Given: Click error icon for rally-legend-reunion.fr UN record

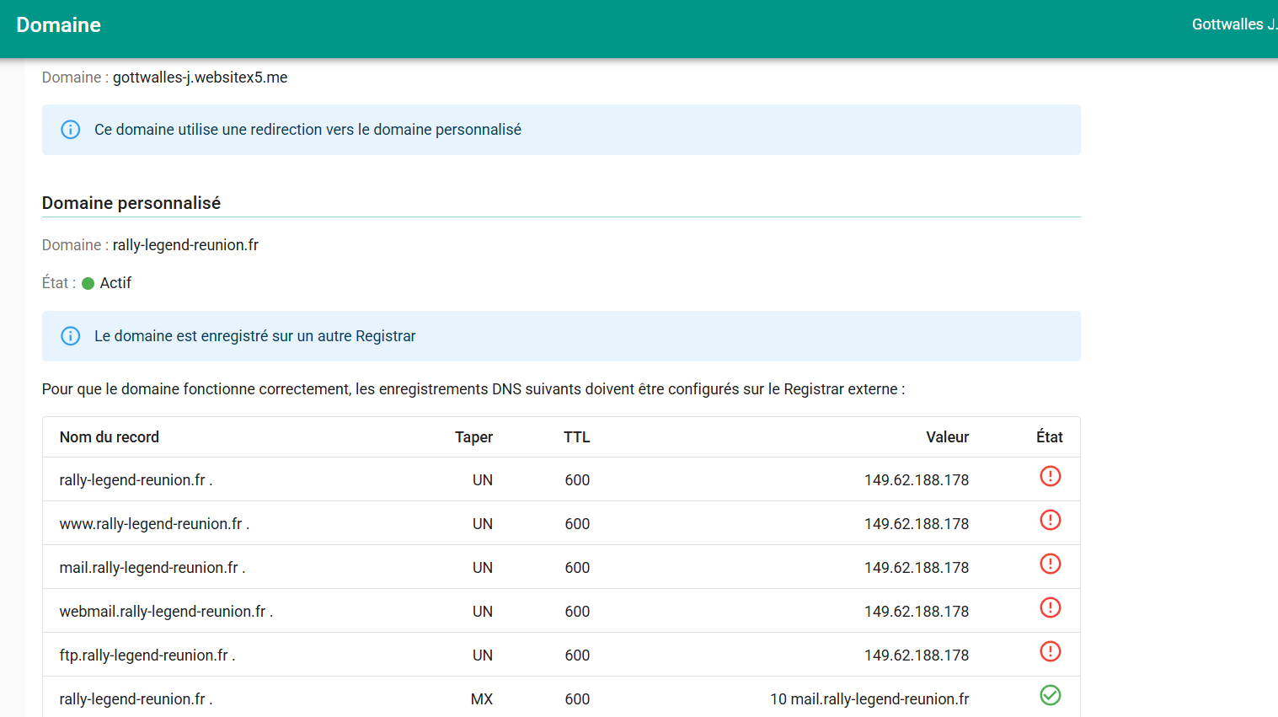Looking at the screenshot, I should (x=1050, y=477).
